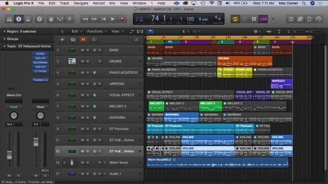Solo the DRUMS track

pos(88,61)
